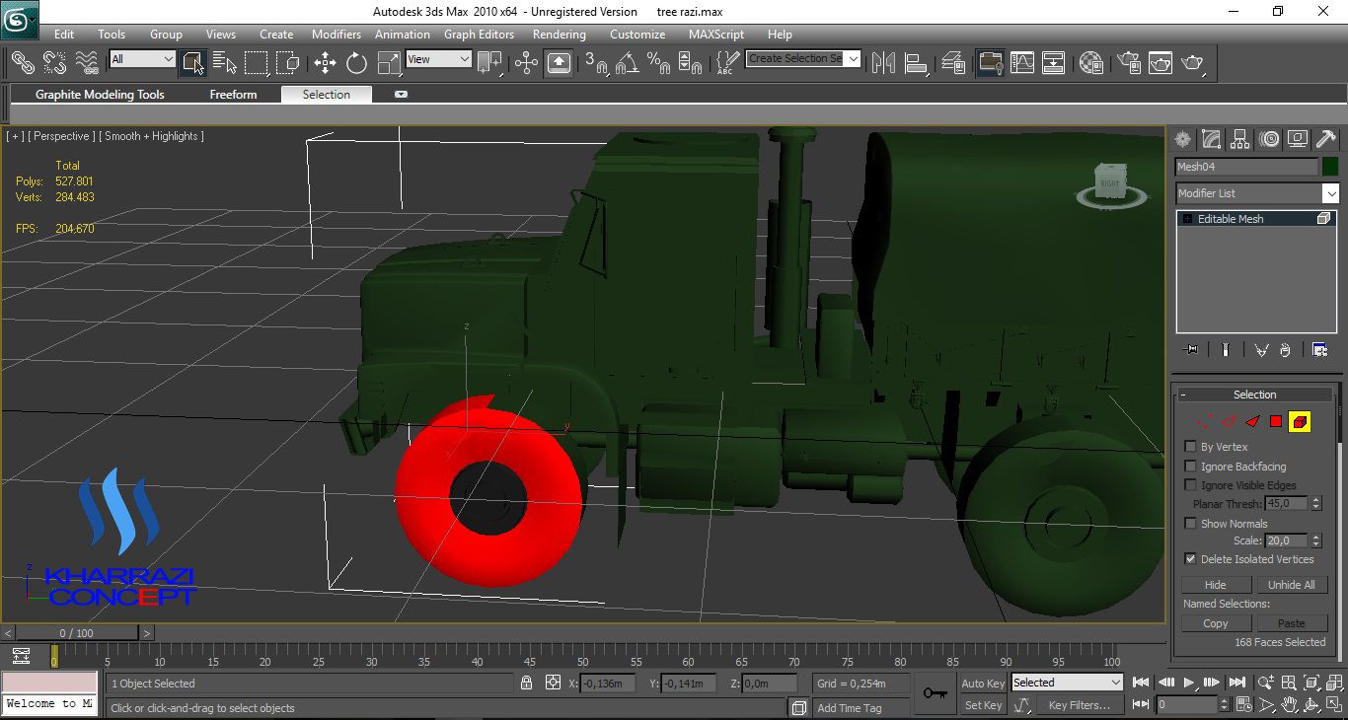
Task: Toggle the Spinner Snap icon
Action: pyautogui.click(x=691, y=63)
